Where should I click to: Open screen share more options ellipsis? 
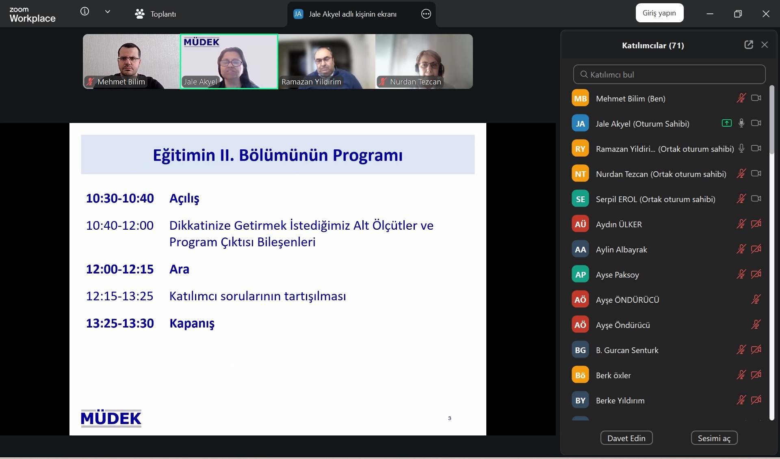click(426, 14)
